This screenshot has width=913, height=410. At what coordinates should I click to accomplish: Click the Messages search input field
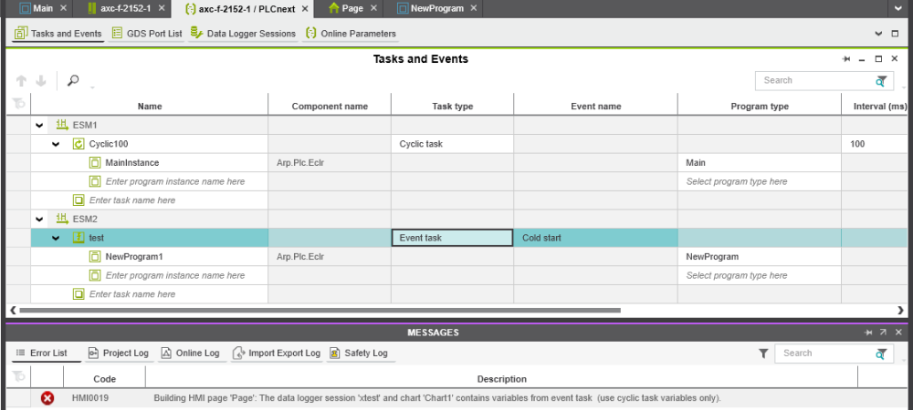(822, 354)
